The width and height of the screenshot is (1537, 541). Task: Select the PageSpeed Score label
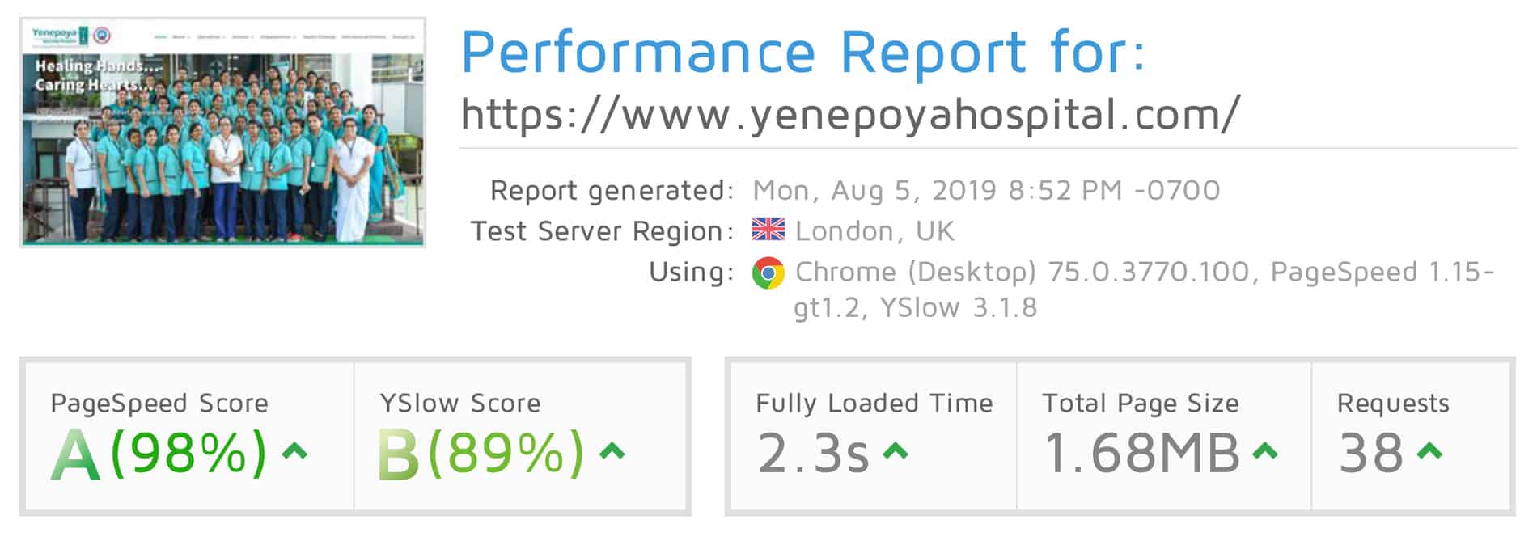tap(159, 404)
